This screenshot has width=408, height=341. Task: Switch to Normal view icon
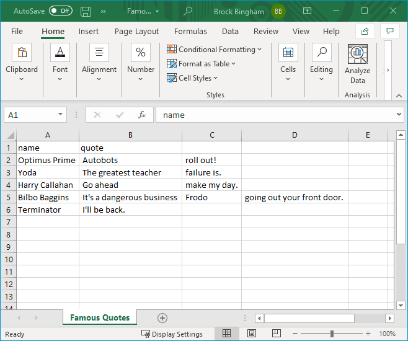(226, 333)
